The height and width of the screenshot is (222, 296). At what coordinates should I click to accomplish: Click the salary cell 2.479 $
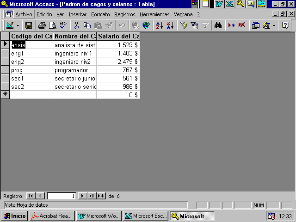118,62
